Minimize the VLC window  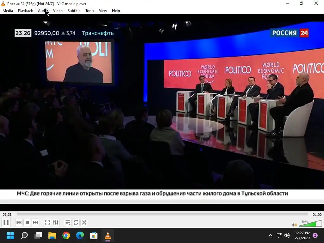coord(287,3)
